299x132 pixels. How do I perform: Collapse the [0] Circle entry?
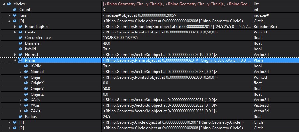pos(9,21)
